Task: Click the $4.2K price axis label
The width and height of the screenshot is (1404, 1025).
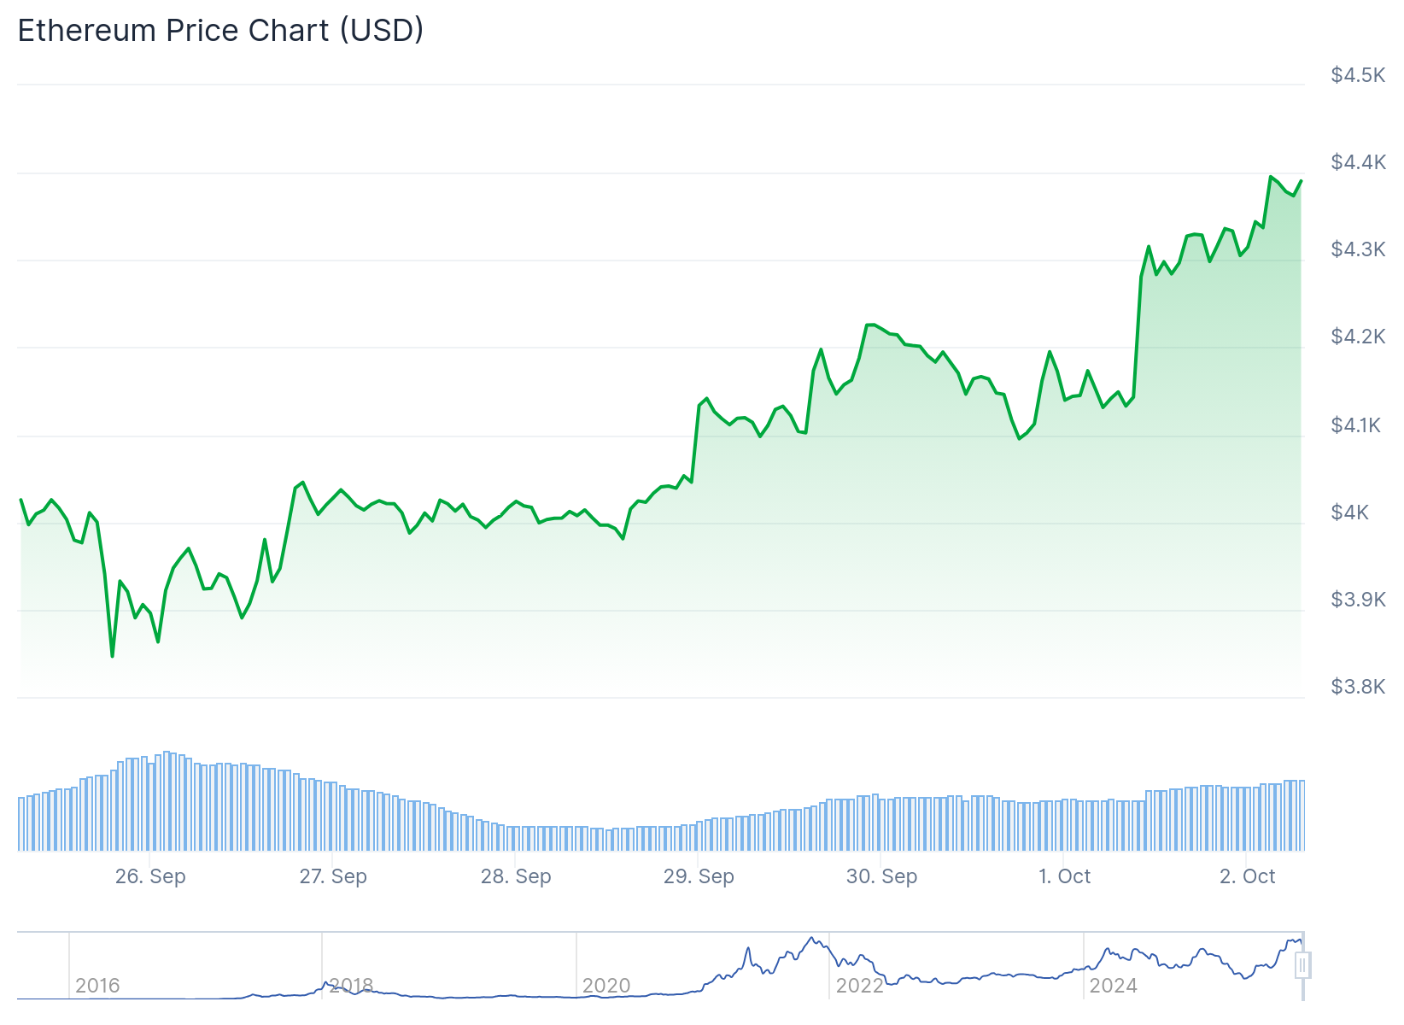Action: [x=1358, y=337]
